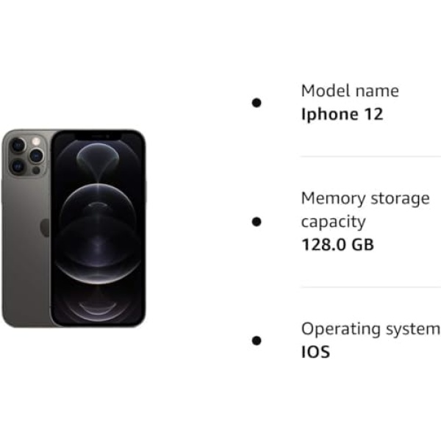The image size is (441, 441).
Task: Click the rear camera module on the phone
Action: point(27,156)
